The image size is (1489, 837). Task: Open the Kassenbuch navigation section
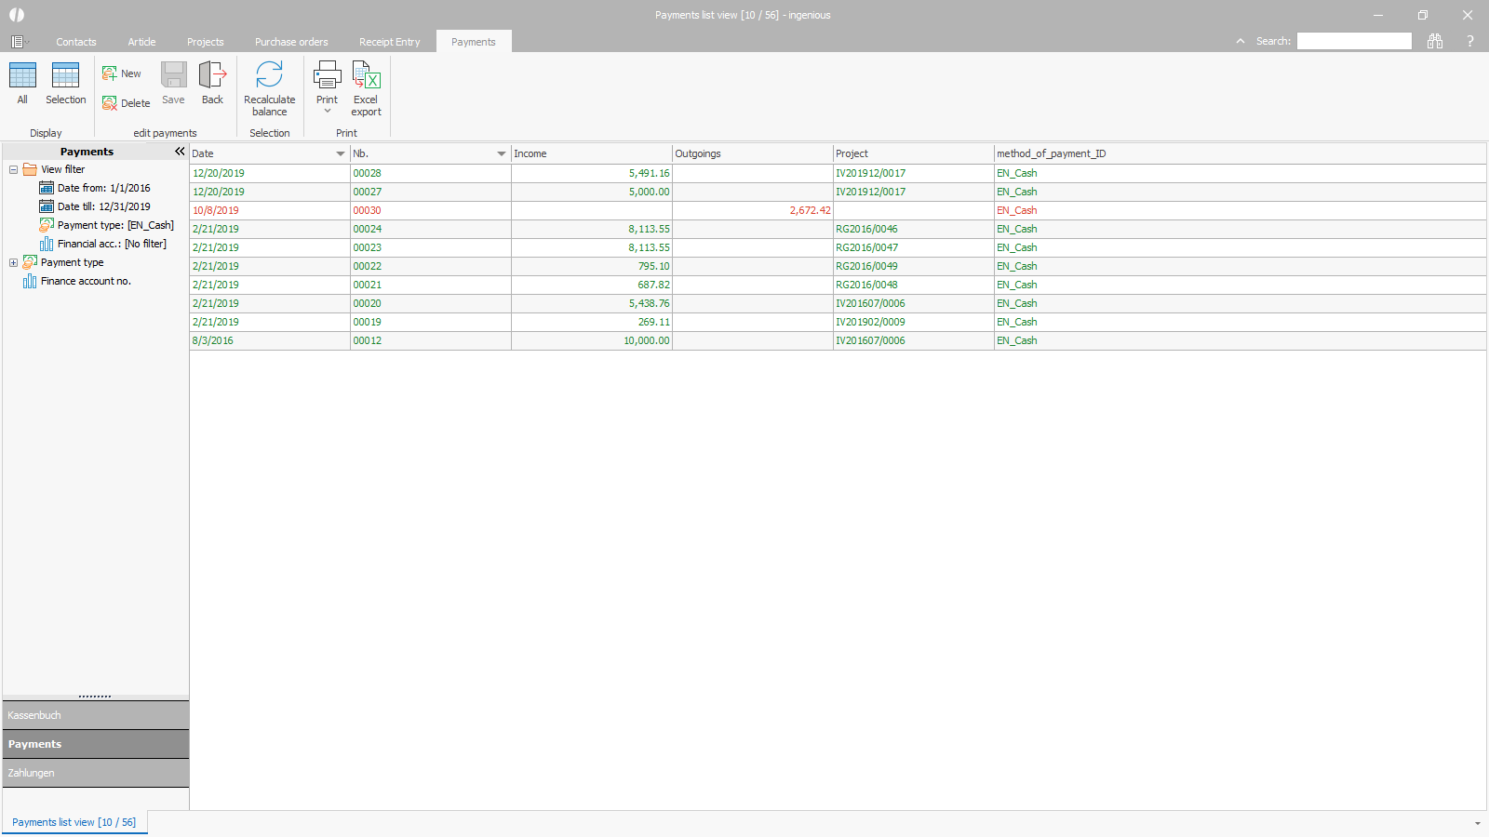coord(96,715)
